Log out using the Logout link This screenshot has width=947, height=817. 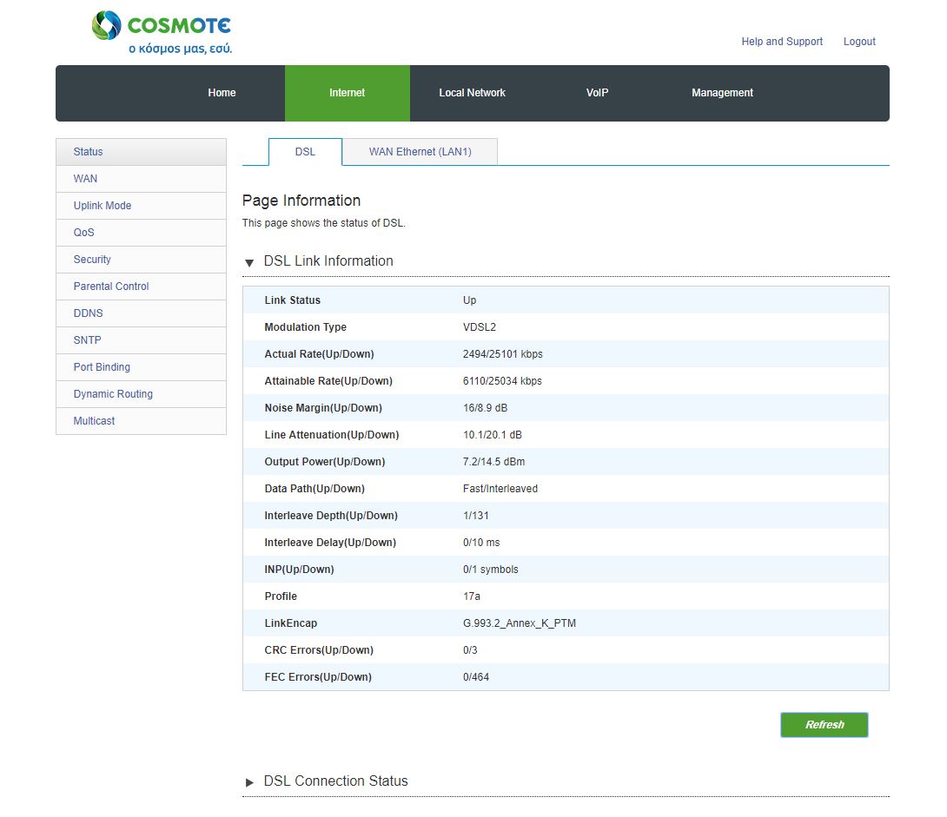click(x=858, y=42)
